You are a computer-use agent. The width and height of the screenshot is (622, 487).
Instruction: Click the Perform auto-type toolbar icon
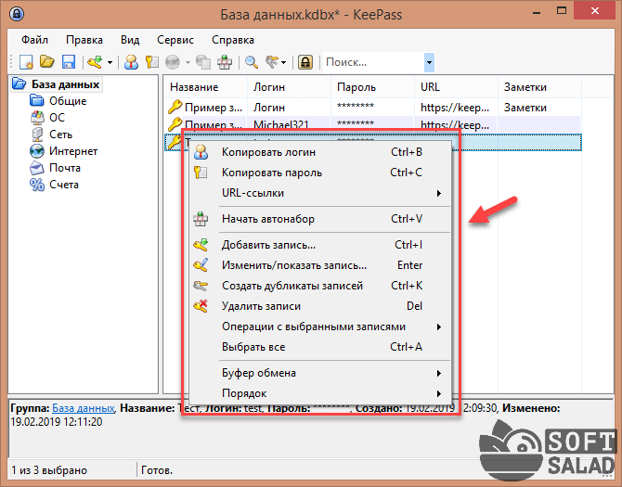tap(225, 62)
